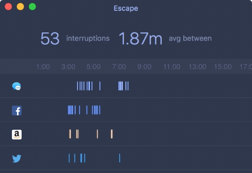This screenshot has width=252, height=173.
Task: Click the 11:00 time marker
Action: 172,67
